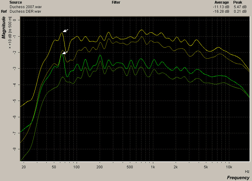Screen dimensions: 252x181
Task: Click the Magnitude axis title
Action: pos(4,27)
